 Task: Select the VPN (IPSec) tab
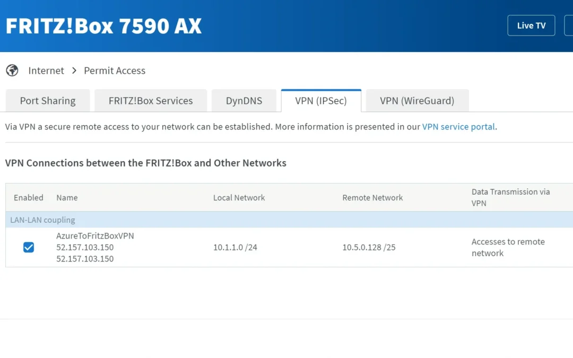(x=321, y=101)
